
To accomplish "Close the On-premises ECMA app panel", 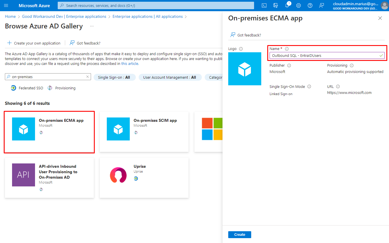I will click(x=380, y=18).
